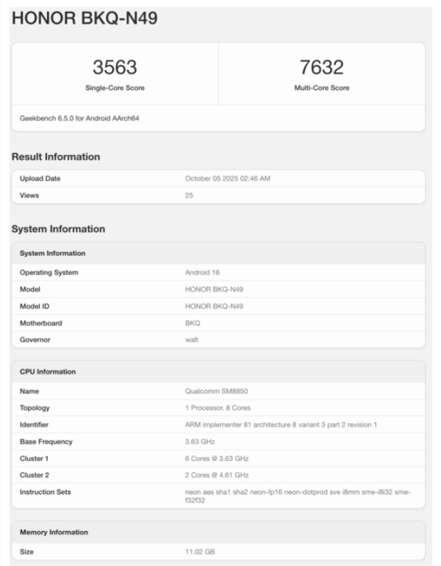Screen dimensions: 441x566
Task: Select the Motherboard value BKQ
Action: click(x=193, y=323)
